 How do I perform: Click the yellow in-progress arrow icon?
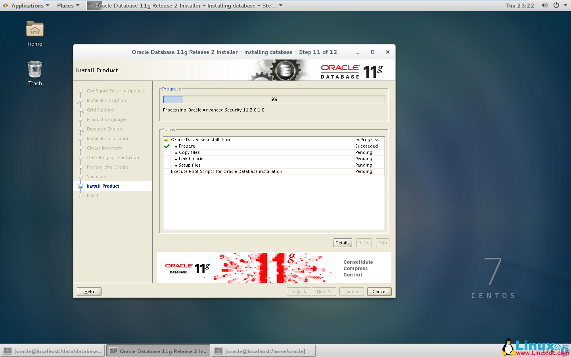point(167,140)
